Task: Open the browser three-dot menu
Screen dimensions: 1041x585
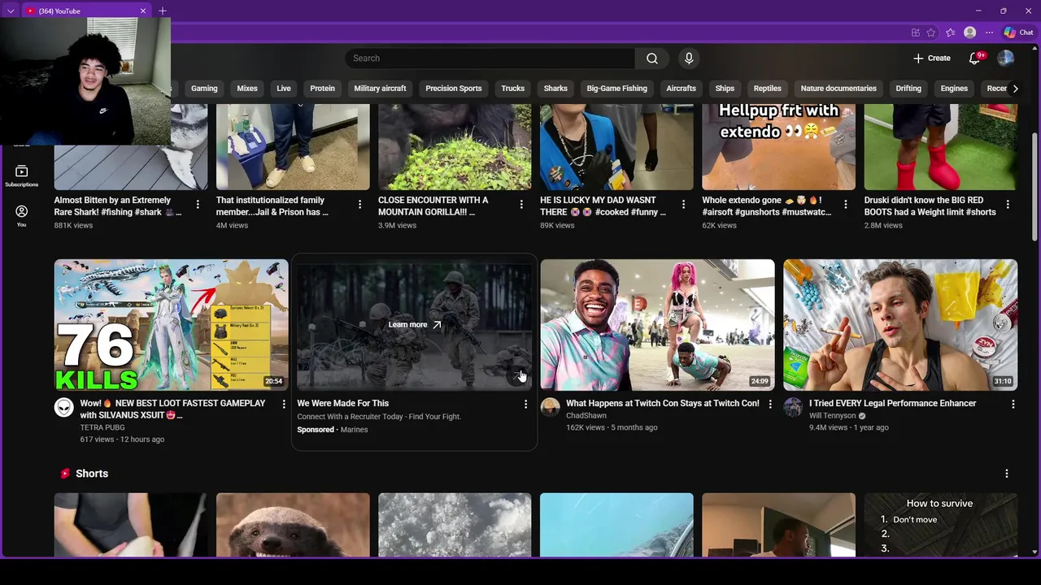Action: (989, 32)
